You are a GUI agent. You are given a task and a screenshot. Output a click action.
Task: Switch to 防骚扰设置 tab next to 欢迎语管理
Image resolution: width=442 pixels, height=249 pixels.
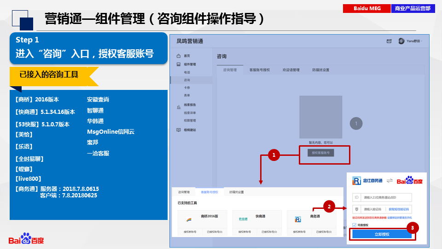pyautogui.click(x=320, y=70)
